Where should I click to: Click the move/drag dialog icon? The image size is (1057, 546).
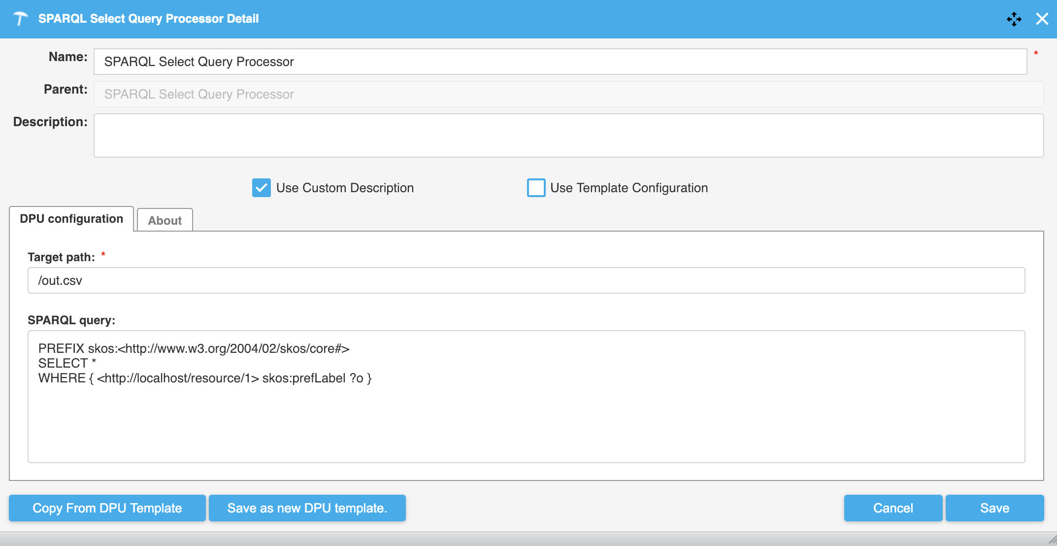1014,19
